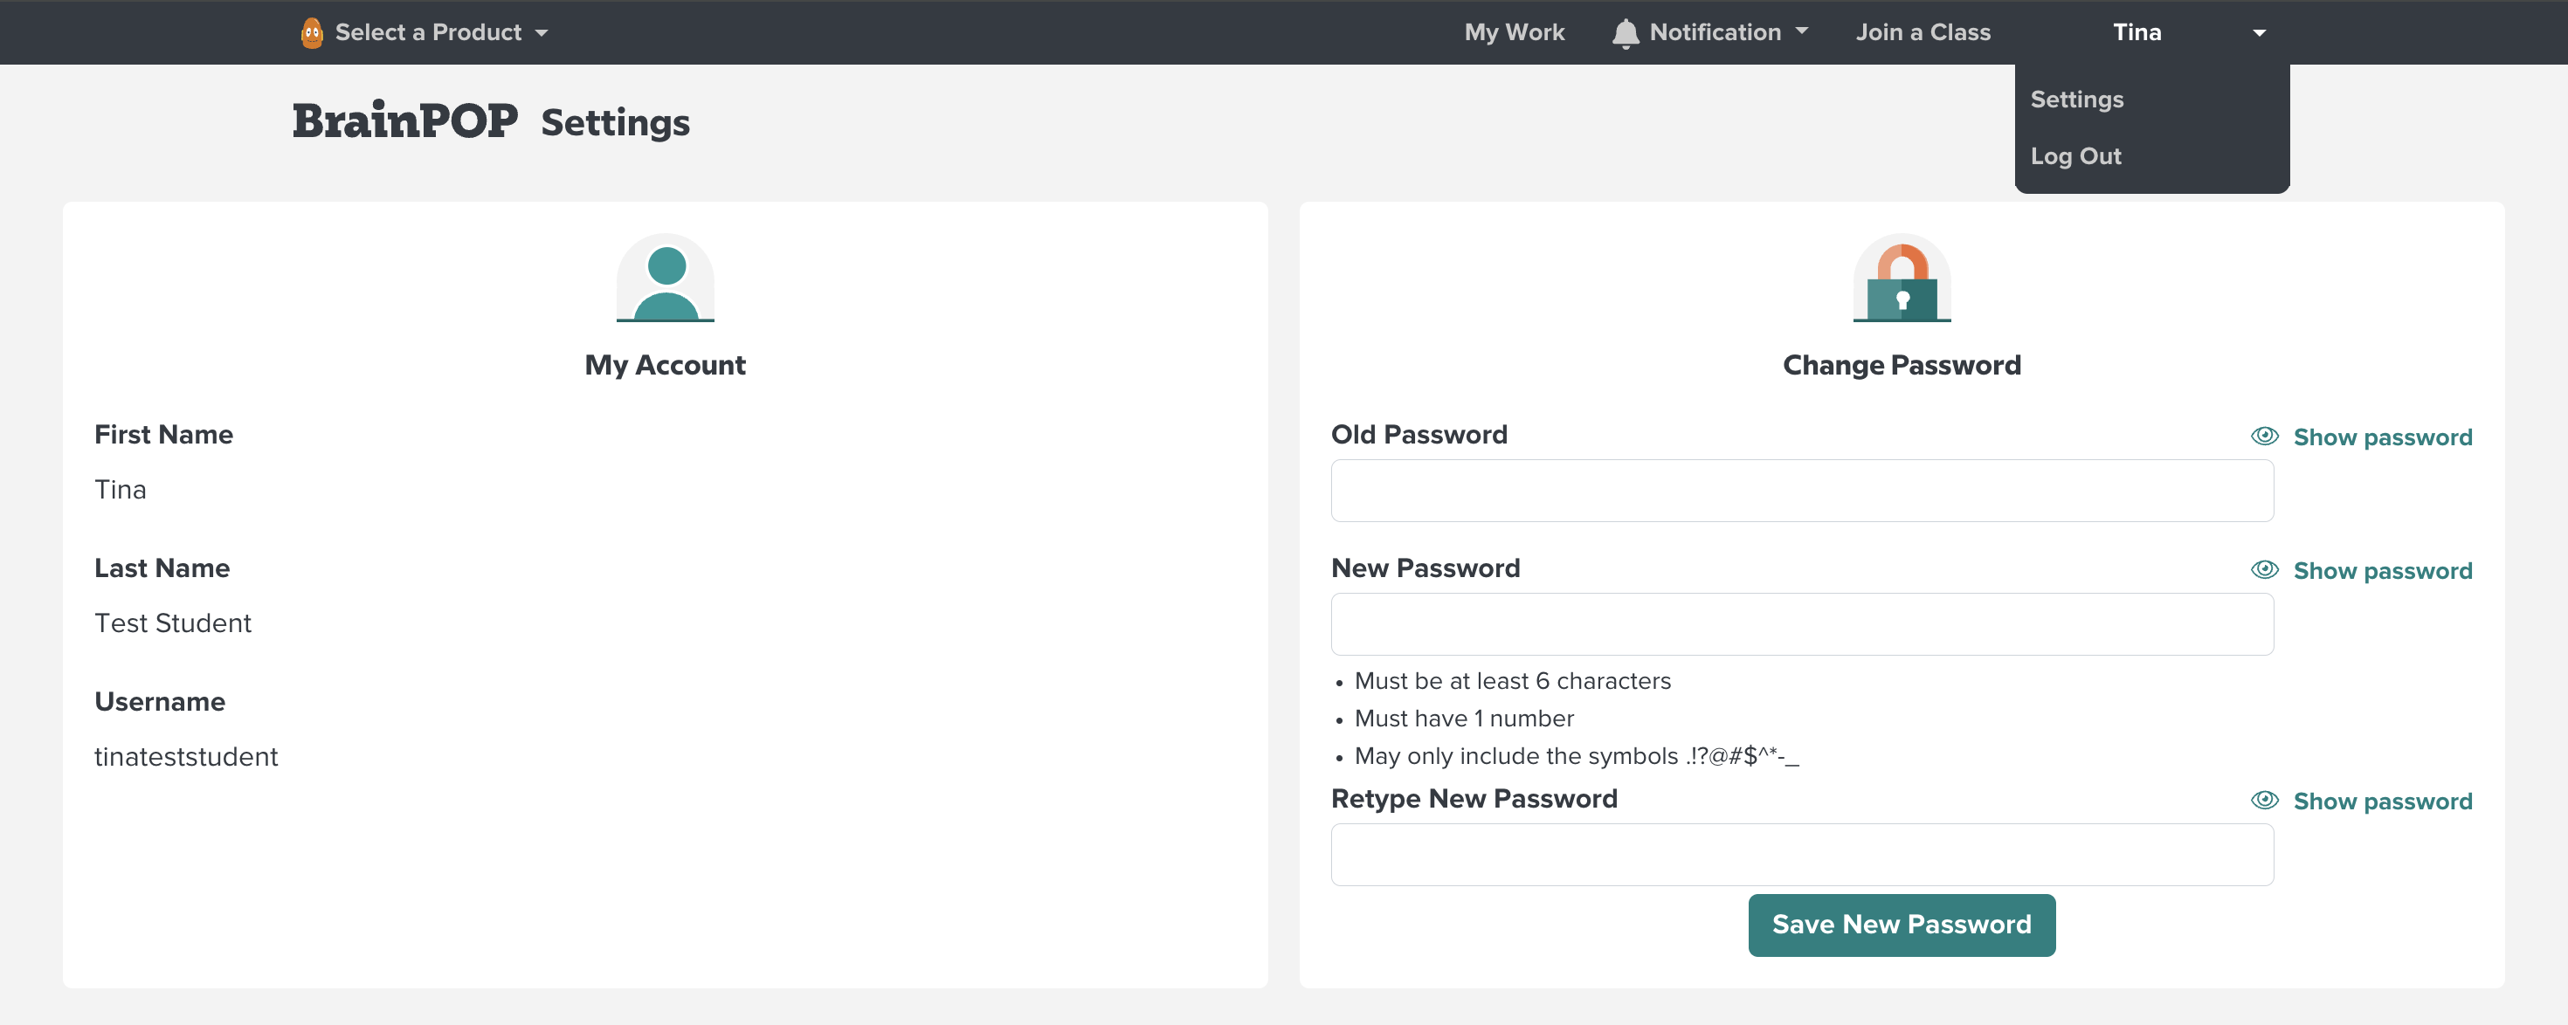The width and height of the screenshot is (2568, 1025).
Task: Click the BrainPOP logo
Action: (404, 121)
